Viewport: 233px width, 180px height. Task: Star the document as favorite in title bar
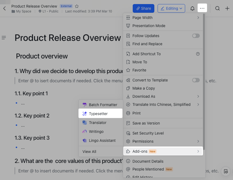coord(77,6)
